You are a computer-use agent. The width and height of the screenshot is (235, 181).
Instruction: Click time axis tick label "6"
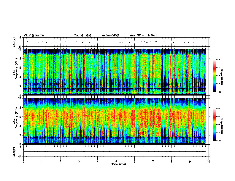(x=135, y=161)
